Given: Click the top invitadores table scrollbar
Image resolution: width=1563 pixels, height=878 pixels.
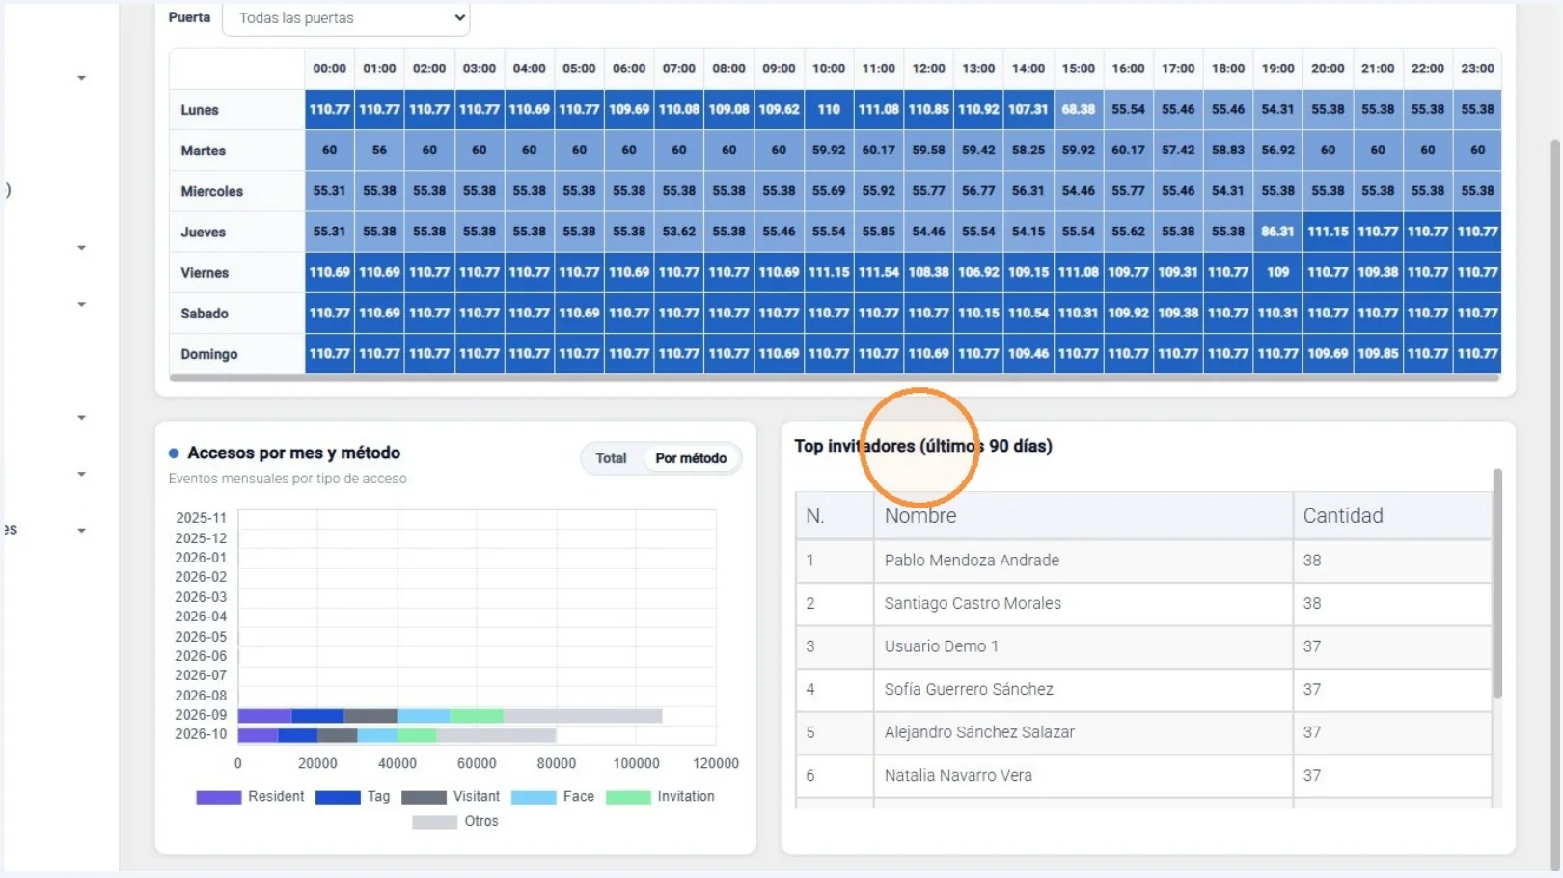Looking at the screenshot, I should [1497, 584].
